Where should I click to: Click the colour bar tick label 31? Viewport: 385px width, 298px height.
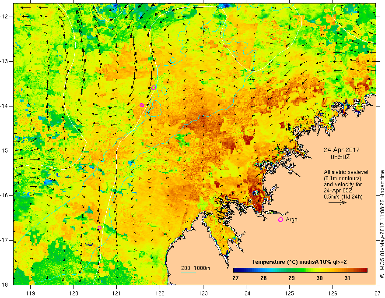pyautogui.click(x=347, y=278)
